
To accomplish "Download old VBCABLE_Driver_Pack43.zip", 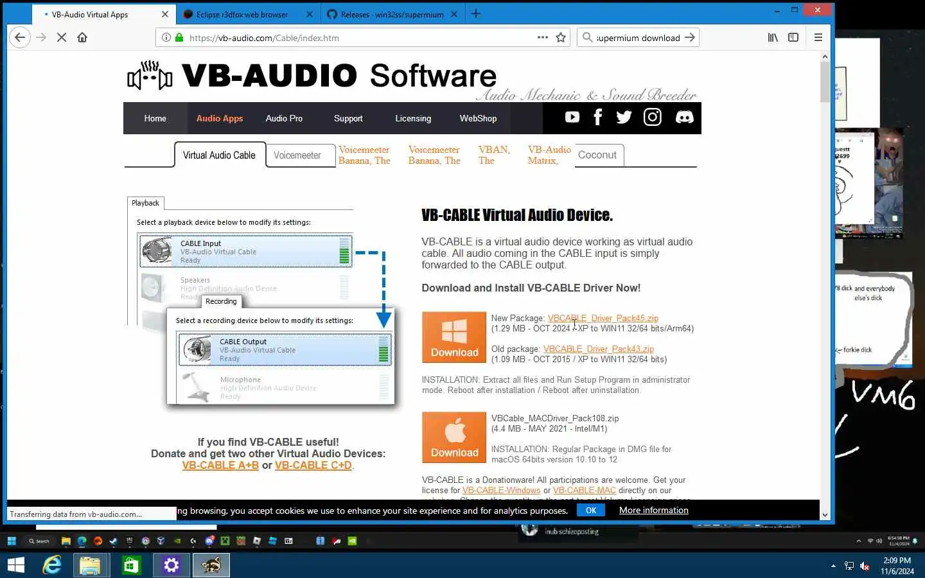I will (x=599, y=349).
